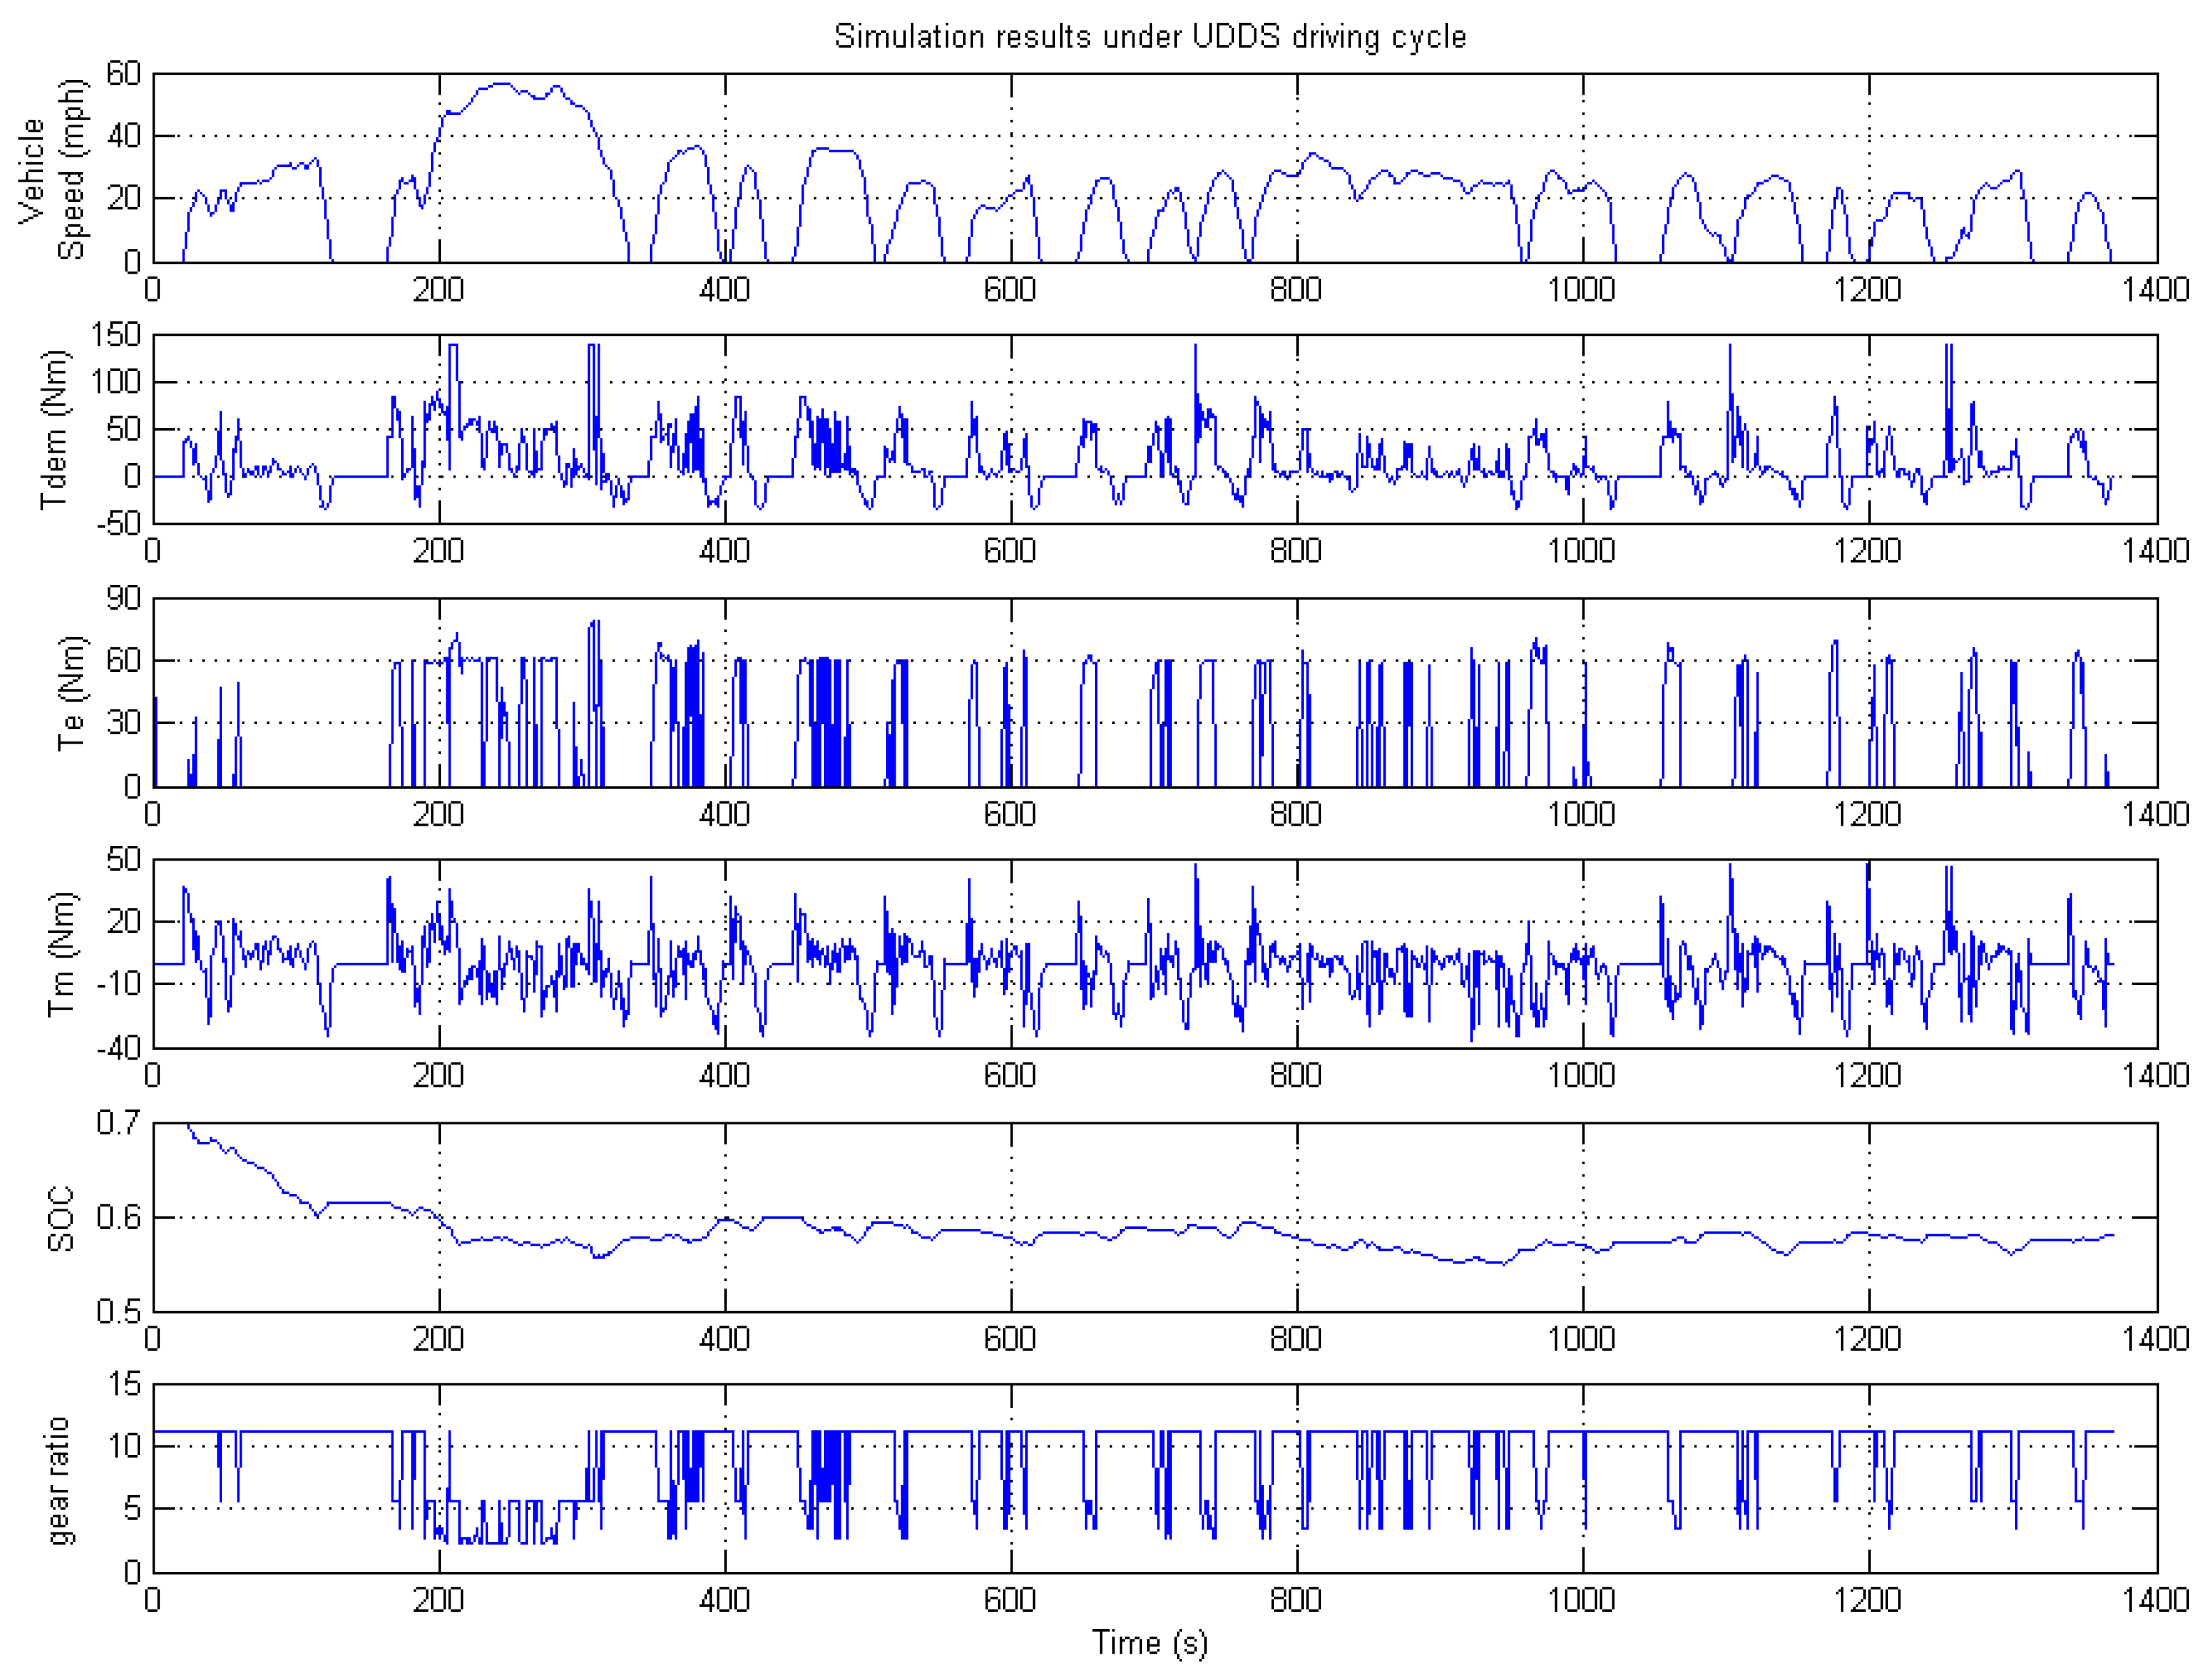Image resolution: width=2205 pixels, height=1680 pixels.
Task: Select the 'SOC' y-axis label
Action: (x=61, y=1218)
